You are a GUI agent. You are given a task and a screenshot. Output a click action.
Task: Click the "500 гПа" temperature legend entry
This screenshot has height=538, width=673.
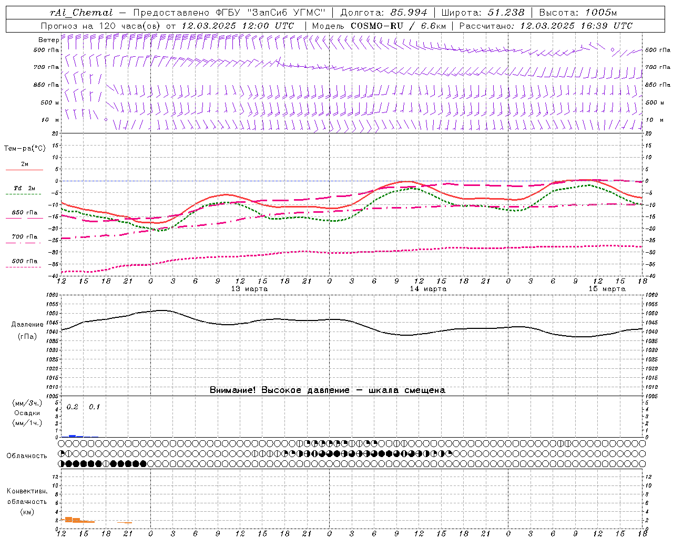coord(24,261)
